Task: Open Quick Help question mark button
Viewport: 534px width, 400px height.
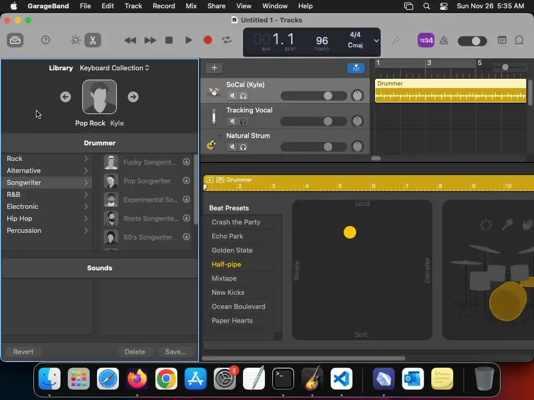Action: click(45, 41)
